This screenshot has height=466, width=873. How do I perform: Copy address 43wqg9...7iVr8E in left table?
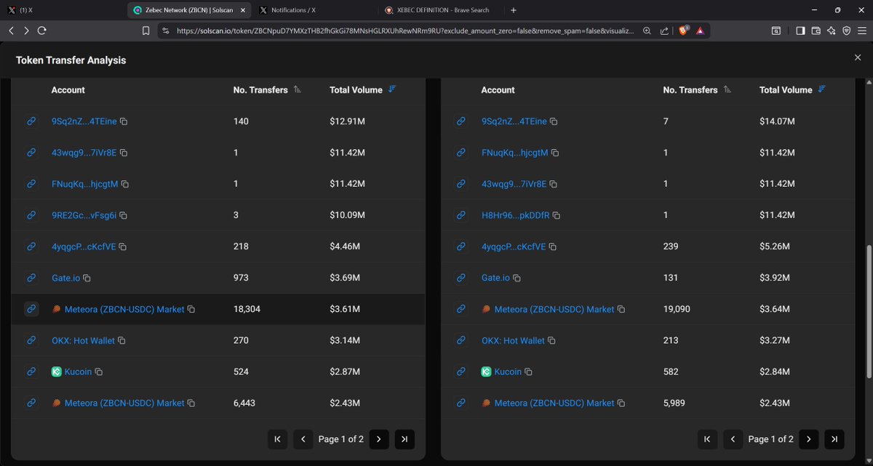tap(124, 153)
